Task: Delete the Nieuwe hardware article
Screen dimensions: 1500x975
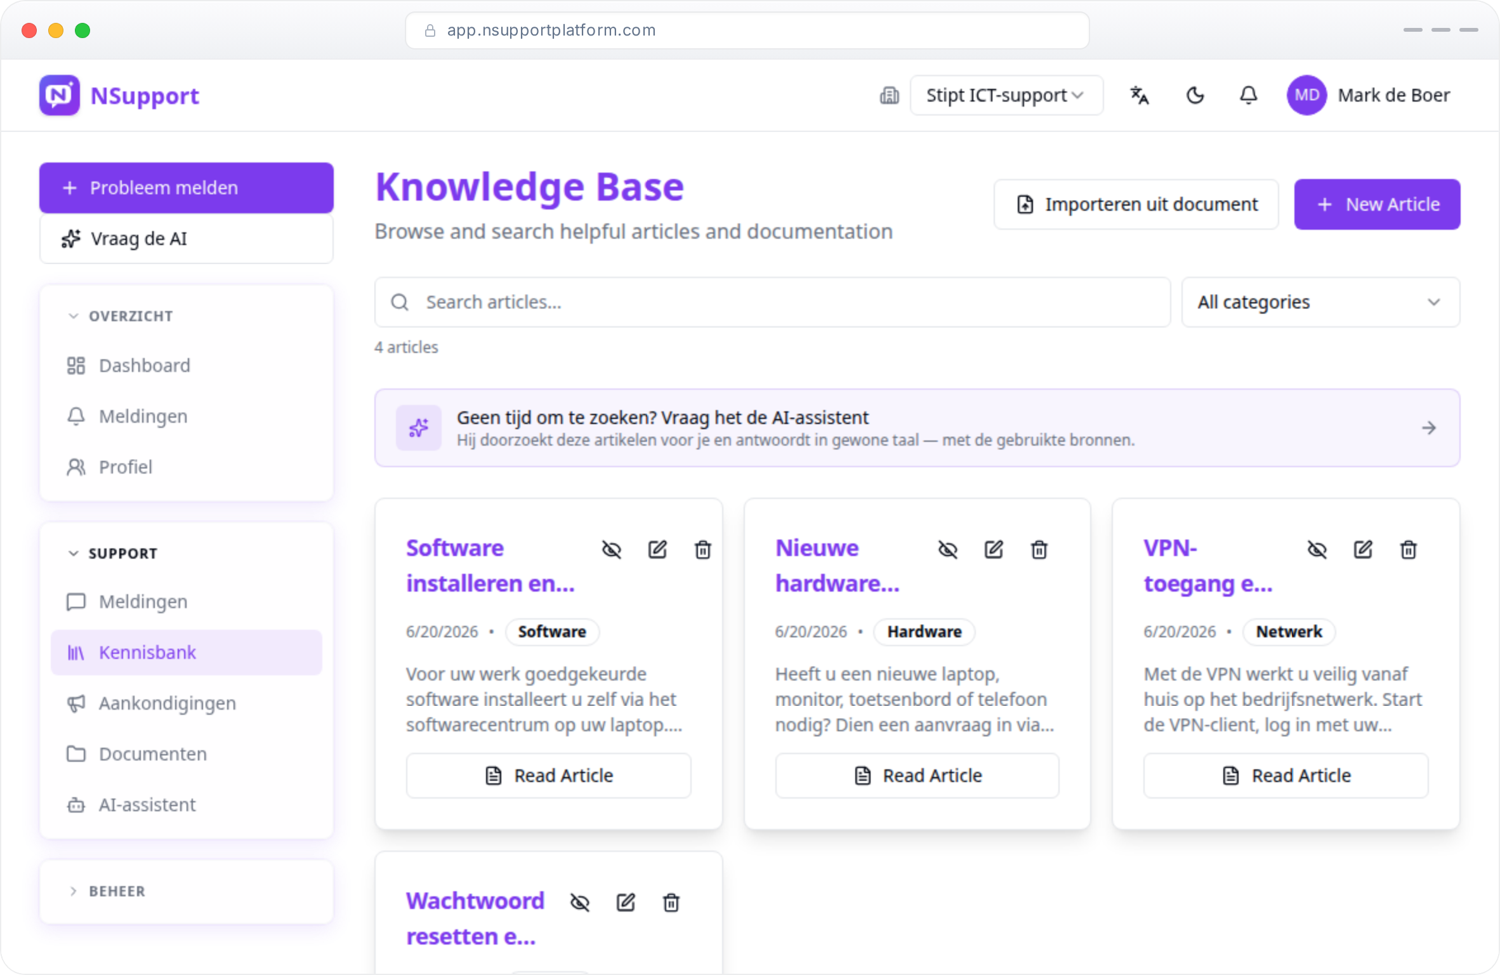Action: [1039, 549]
